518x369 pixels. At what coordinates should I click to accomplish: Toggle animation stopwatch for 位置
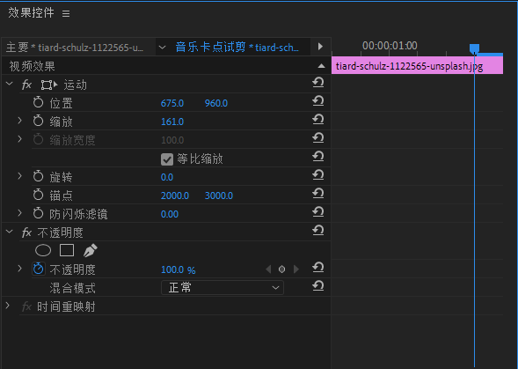point(39,102)
